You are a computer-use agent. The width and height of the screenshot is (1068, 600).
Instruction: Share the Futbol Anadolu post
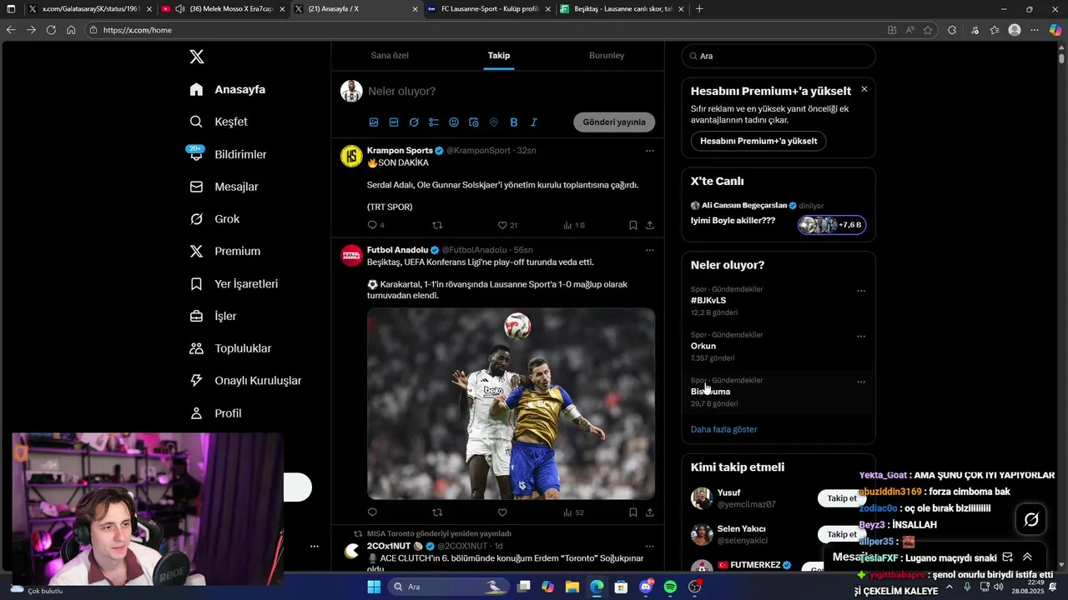[x=650, y=512]
